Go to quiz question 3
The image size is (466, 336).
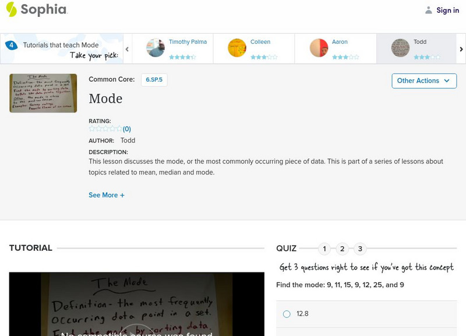coord(360,249)
